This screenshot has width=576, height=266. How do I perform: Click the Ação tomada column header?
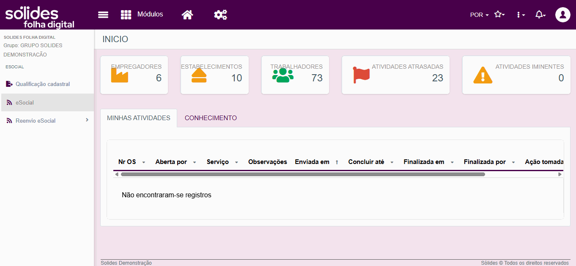tap(544, 162)
